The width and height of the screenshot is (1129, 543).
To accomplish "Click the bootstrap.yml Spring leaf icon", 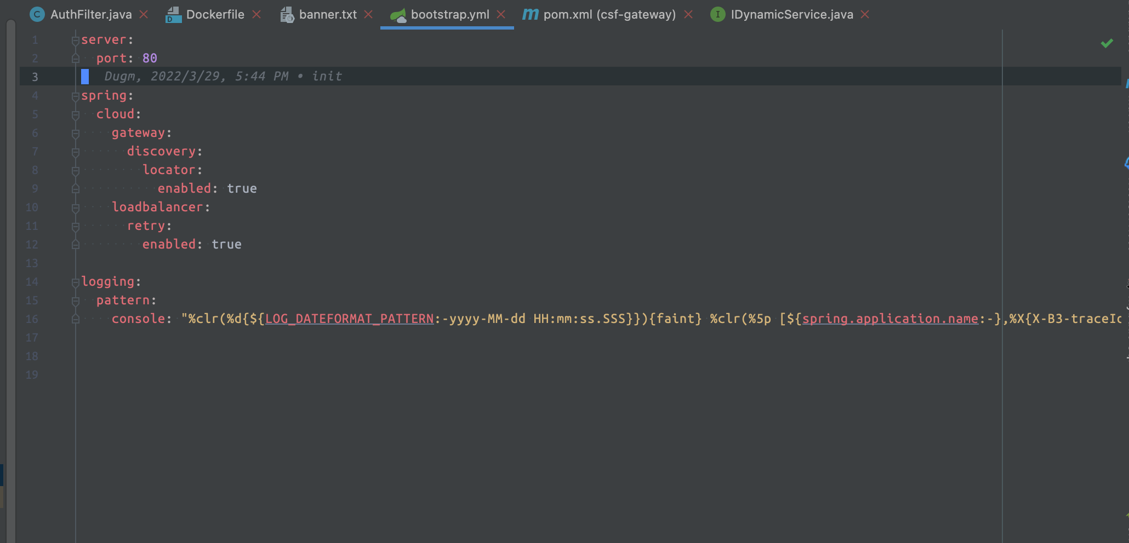I will point(398,15).
